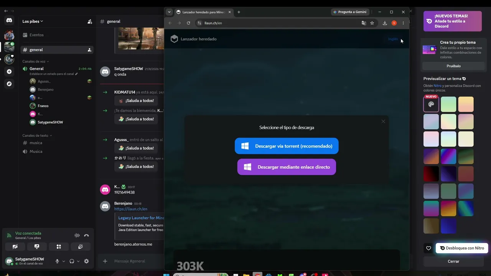Click voice member Berenjano

click(x=46, y=89)
